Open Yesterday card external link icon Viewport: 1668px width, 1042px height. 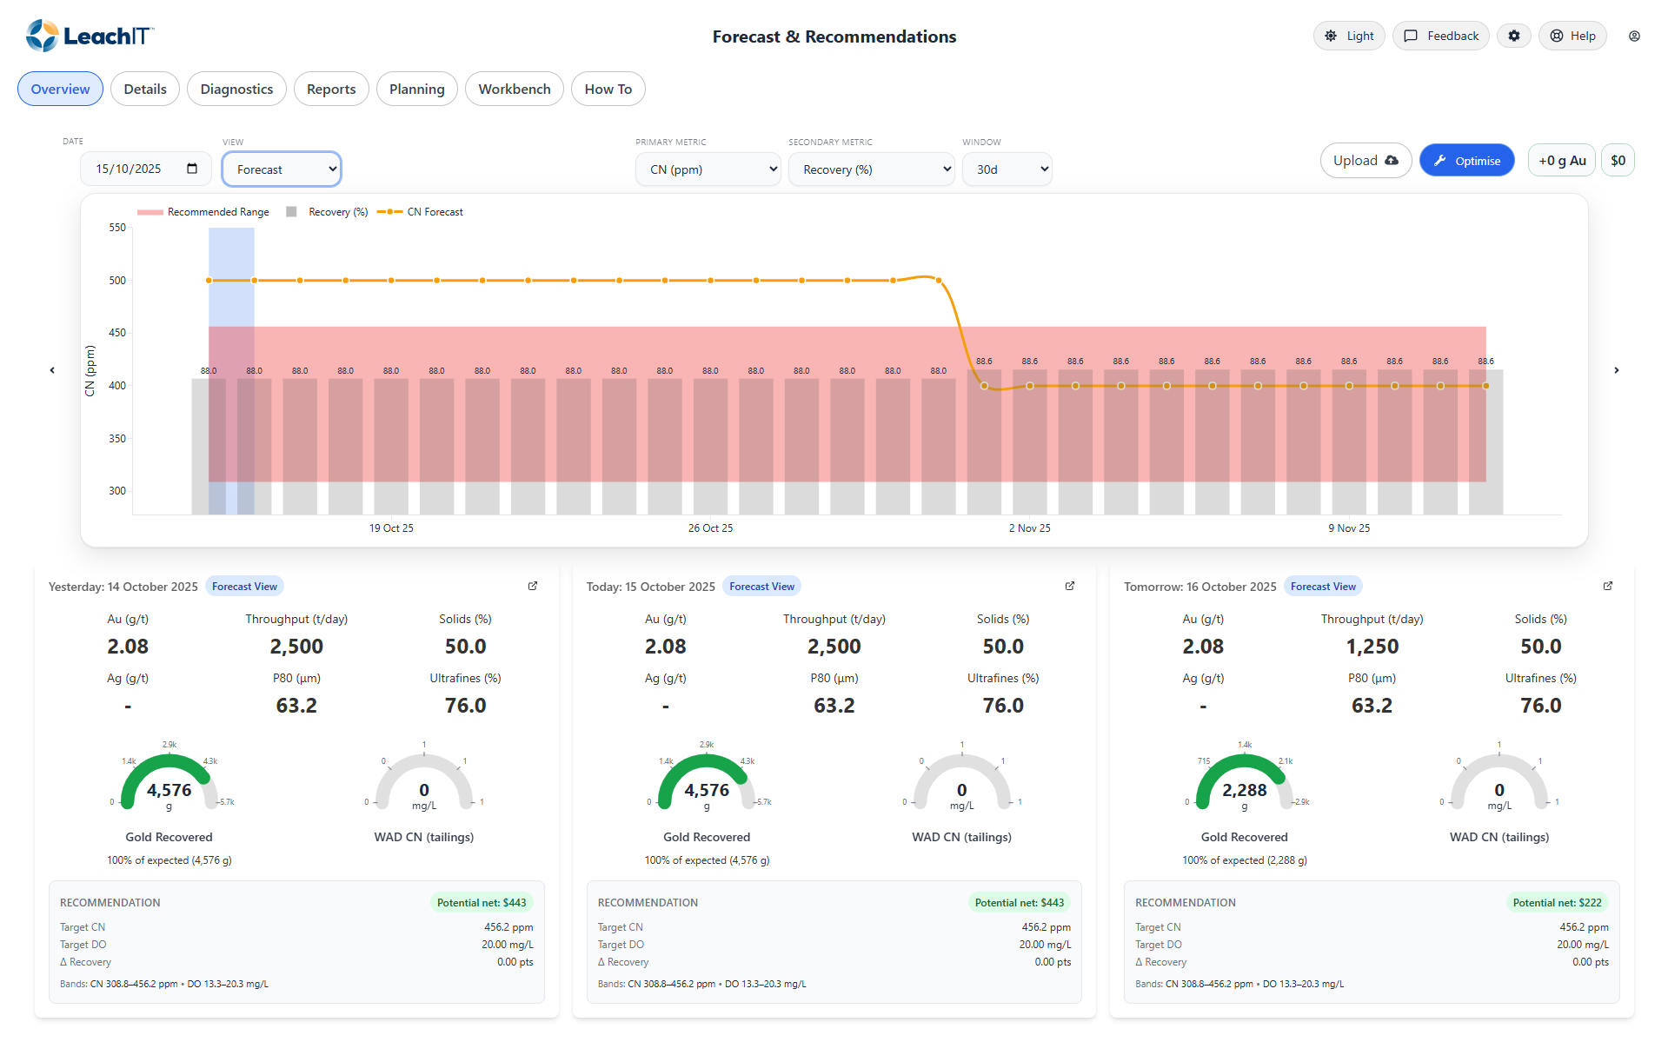(x=533, y=586)
